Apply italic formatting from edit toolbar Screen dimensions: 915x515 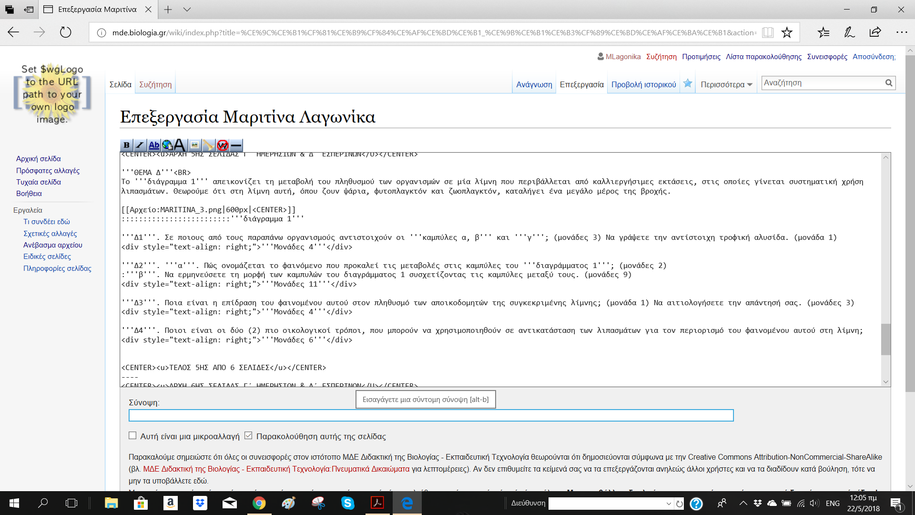click(x=140, y=145)
